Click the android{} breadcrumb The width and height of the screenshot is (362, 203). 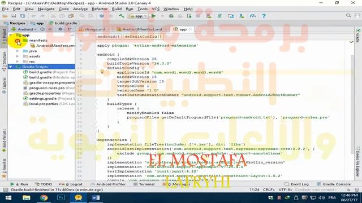coord(109,36)
